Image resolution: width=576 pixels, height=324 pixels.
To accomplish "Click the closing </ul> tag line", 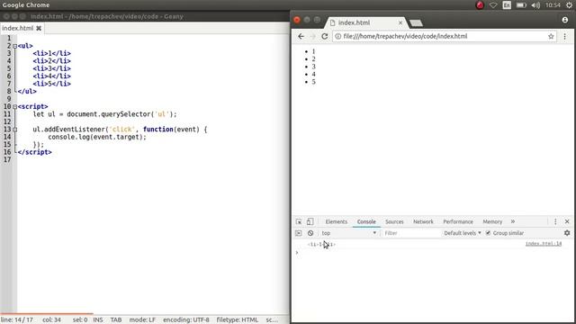I will pyautogui.click(x=27, y=92).
